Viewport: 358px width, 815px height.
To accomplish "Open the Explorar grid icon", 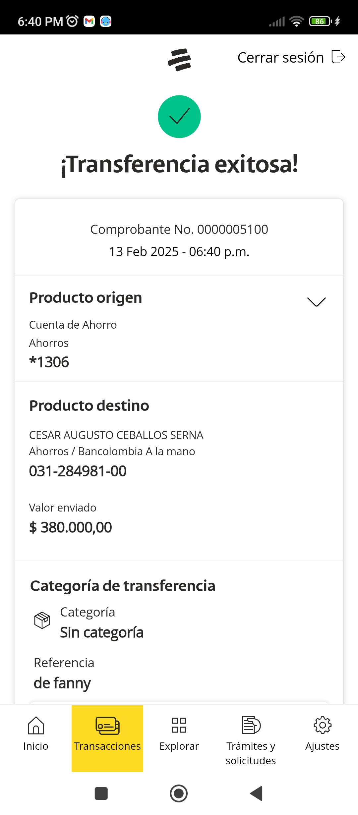I will pos(179,725).
